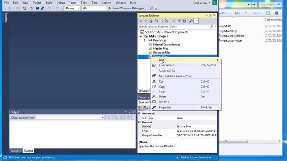Collapse the General section in Properties
This screenshot has width=287, height=161.
tap(139, 122)
